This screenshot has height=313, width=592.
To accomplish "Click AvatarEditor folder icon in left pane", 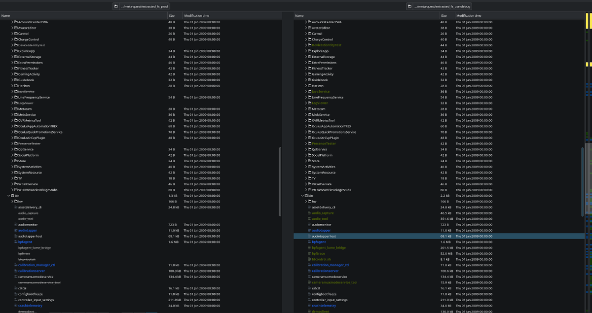I will point(16,28).
